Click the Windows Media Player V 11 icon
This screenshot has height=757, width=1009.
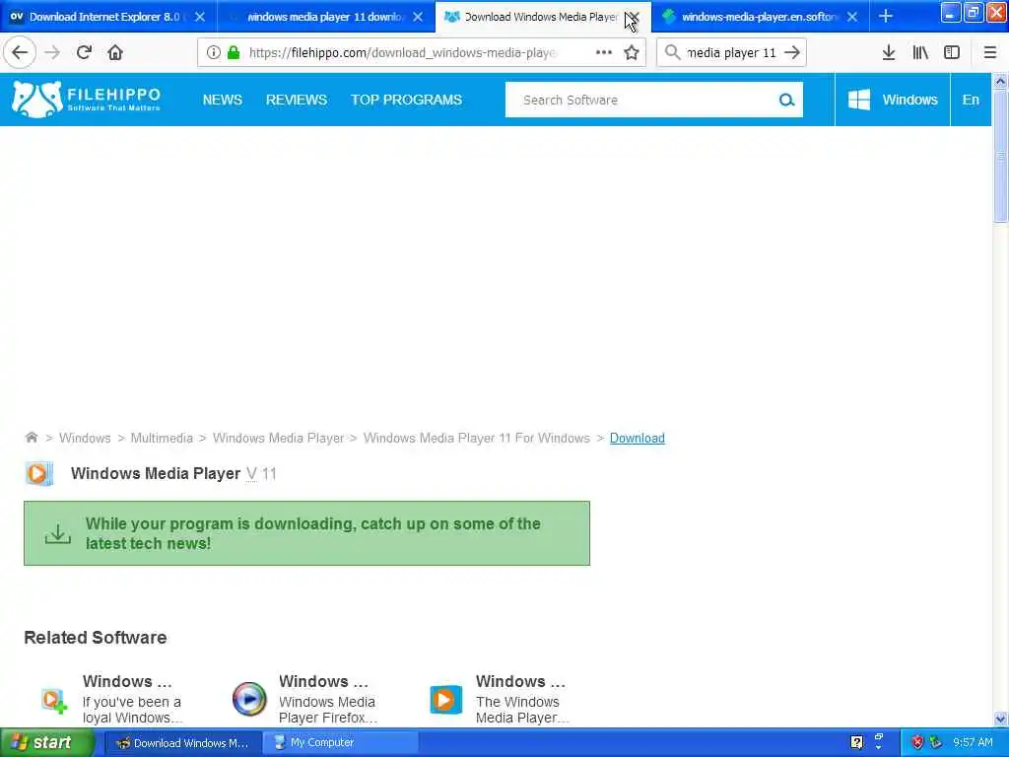[x=38, y=474]
